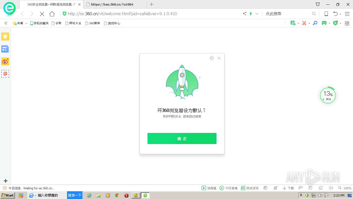This screenshot has height=199, width=353.
Task: Click the magnifier search icon
Action: pos(314,14)
